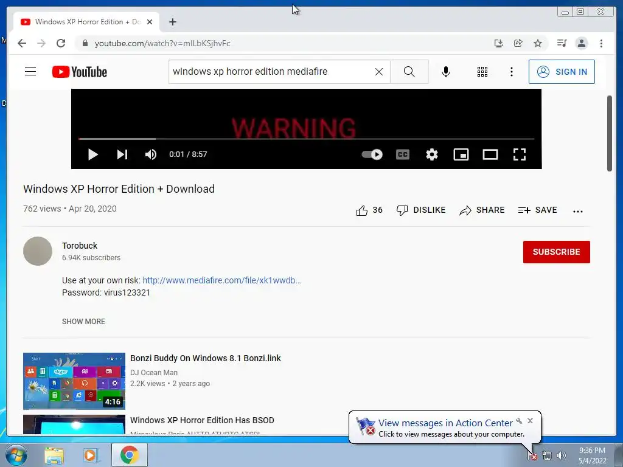Toggle the autoplay switch
Viewport: 623px width, 467px height.
tap(372, 154)
